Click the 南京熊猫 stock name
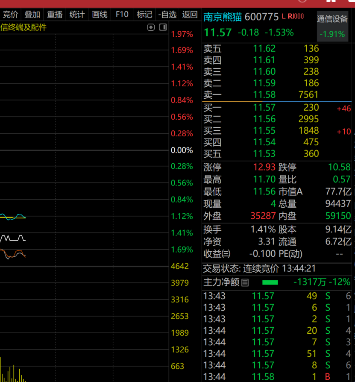Image resolution: width=355 pixels, height=382 pixels. (223, 17)
